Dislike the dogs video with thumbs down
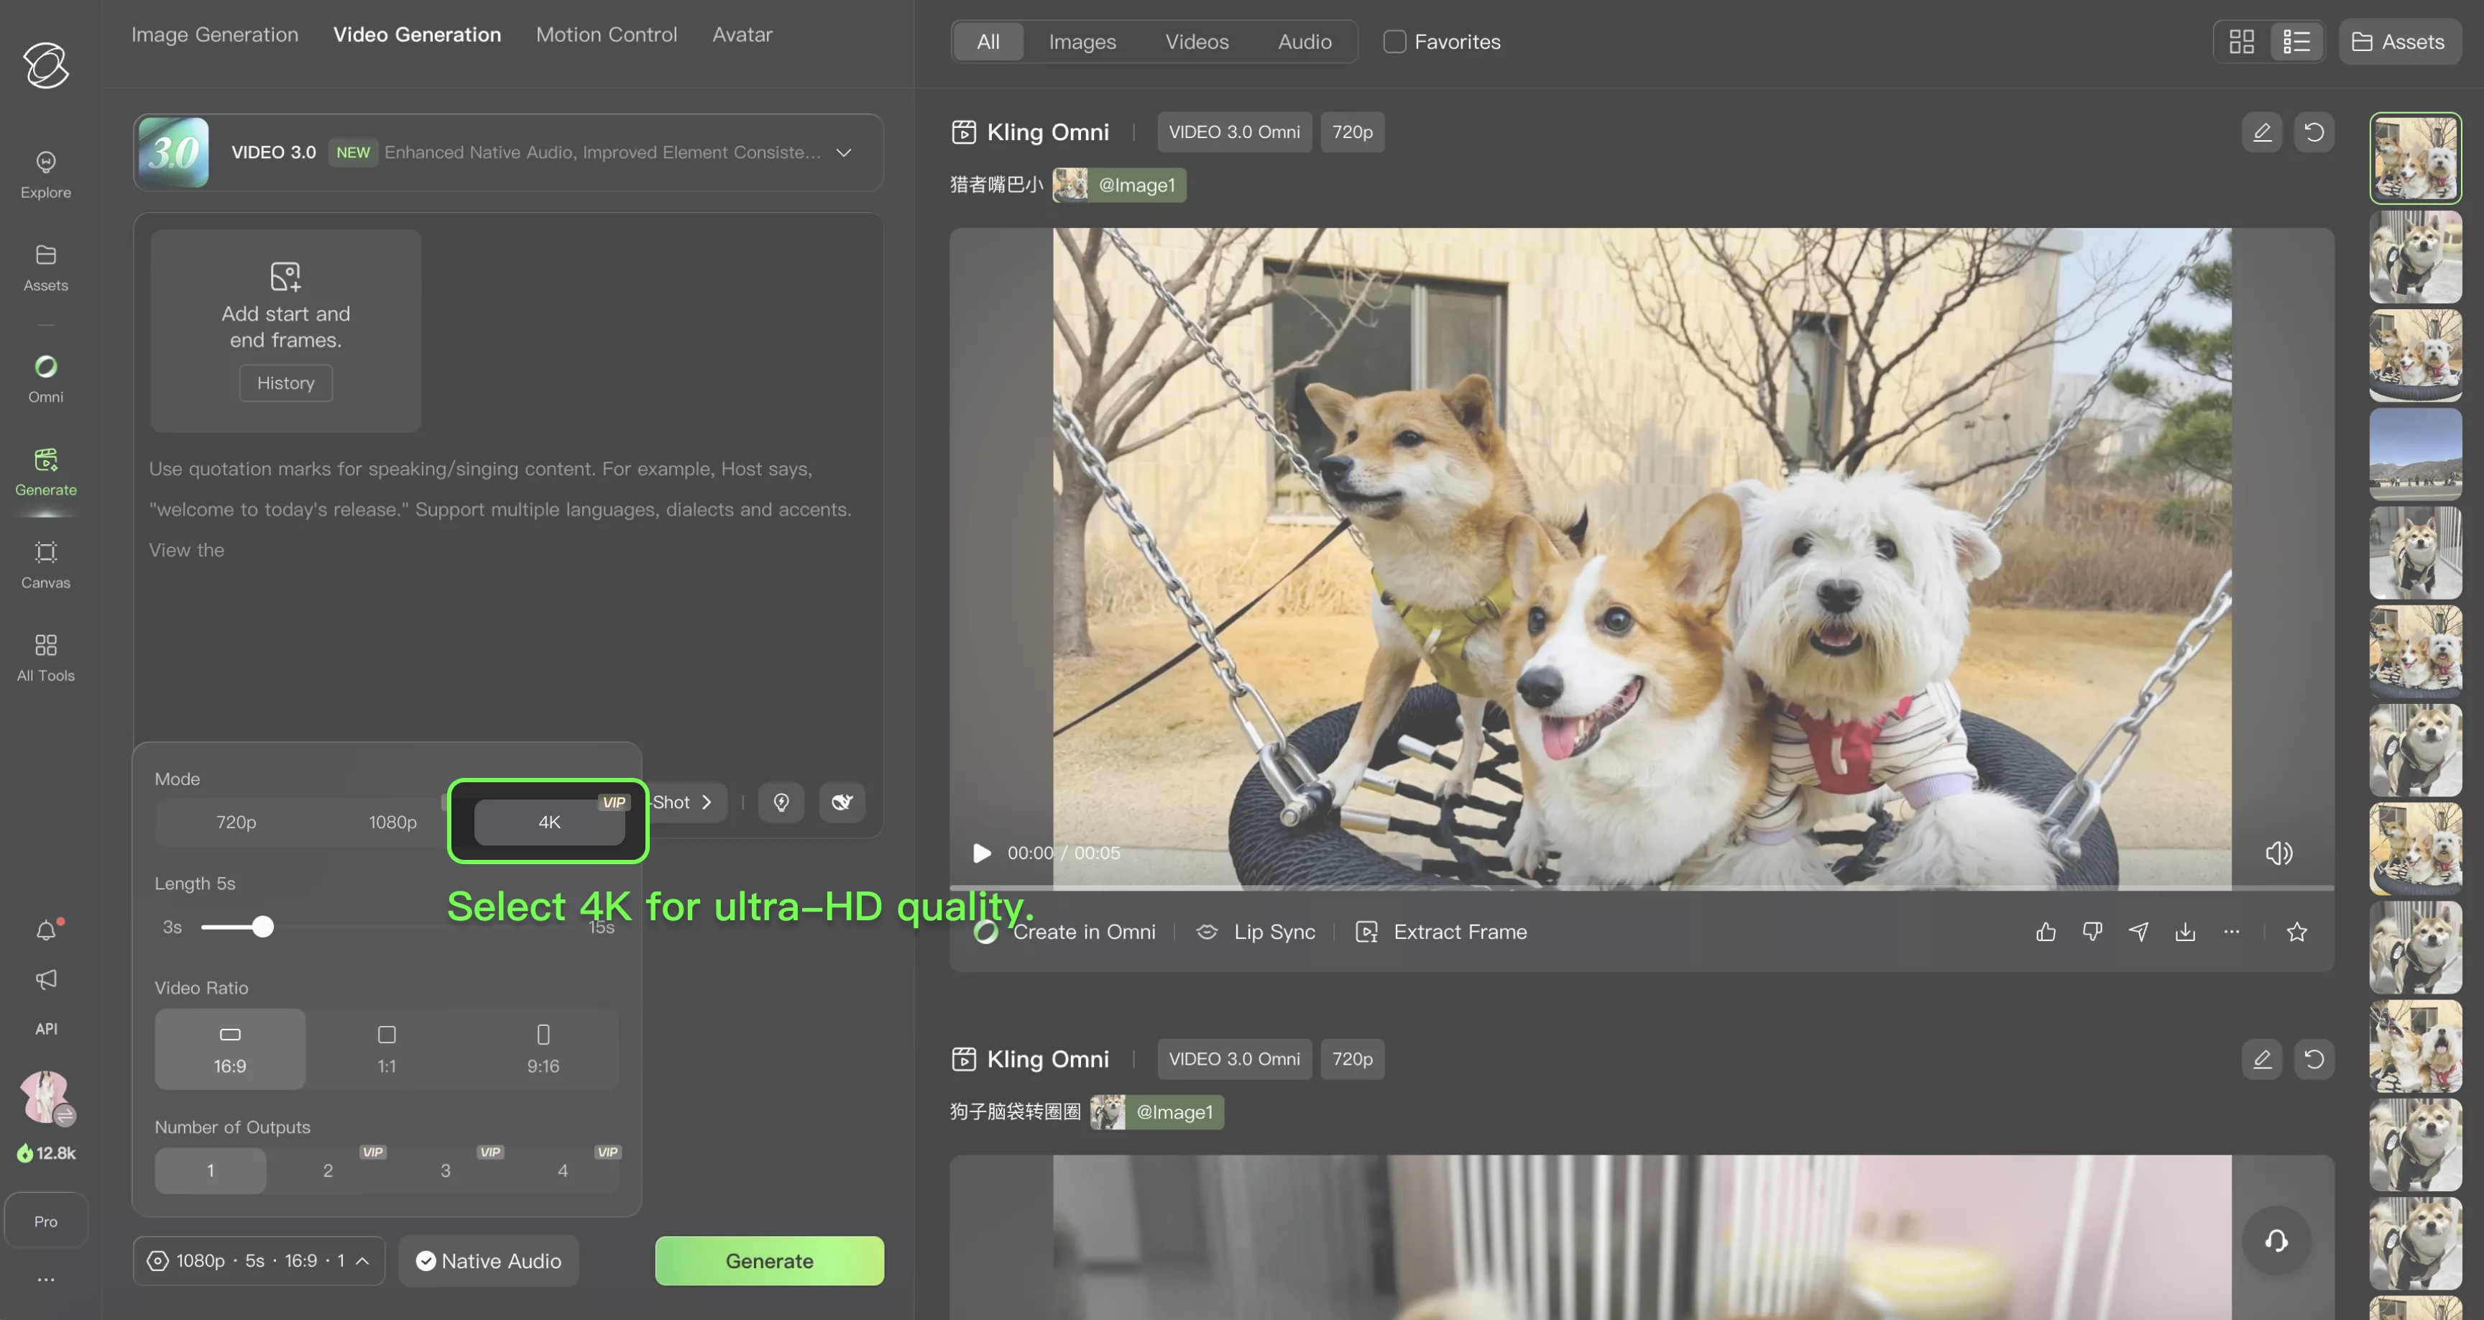 [x=2092, y=931]
